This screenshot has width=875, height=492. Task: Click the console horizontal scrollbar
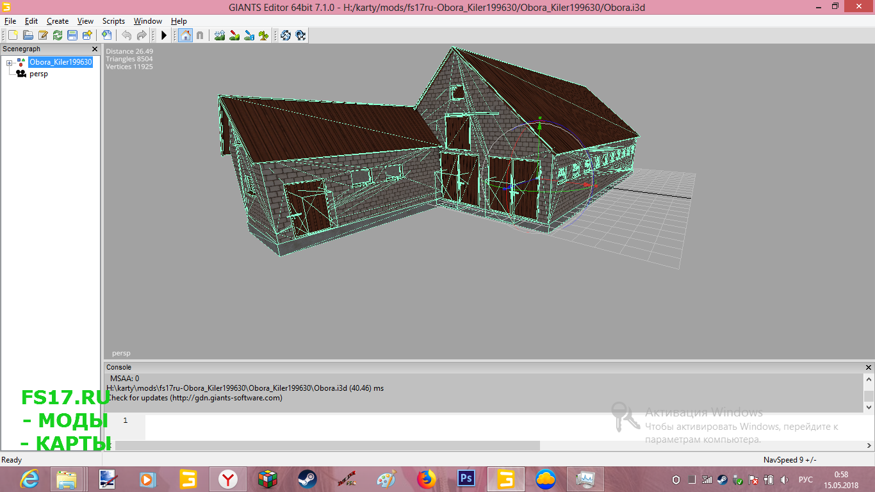pyautogui.click(x=327, y=445)
